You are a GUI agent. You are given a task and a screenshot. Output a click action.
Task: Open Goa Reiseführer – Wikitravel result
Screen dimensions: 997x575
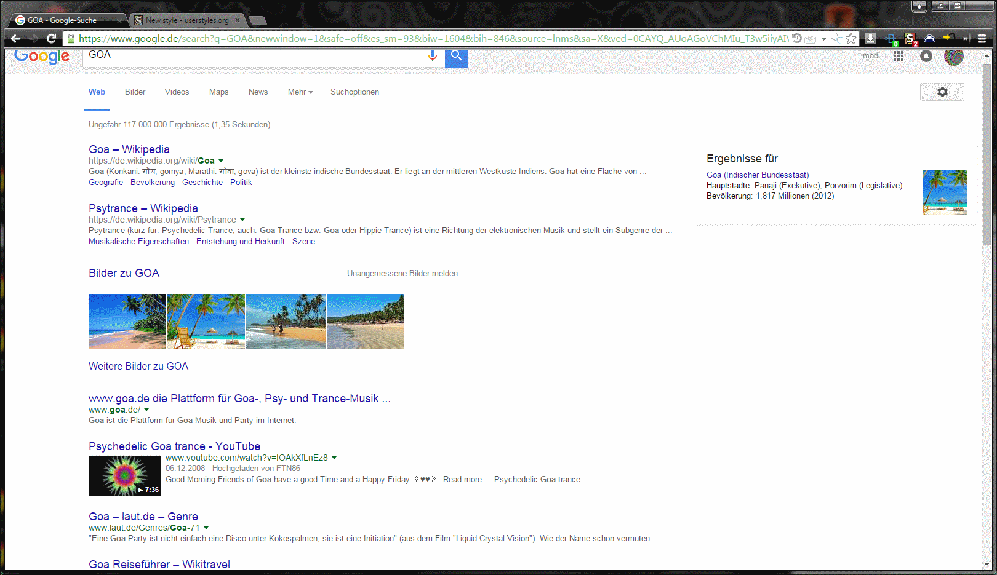point(159,565)
